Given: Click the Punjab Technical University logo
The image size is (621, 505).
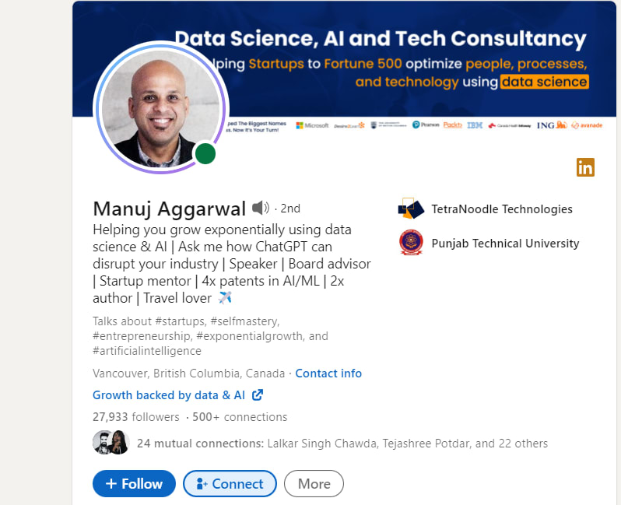Looking at the screenshot, I should pos(411,244).
